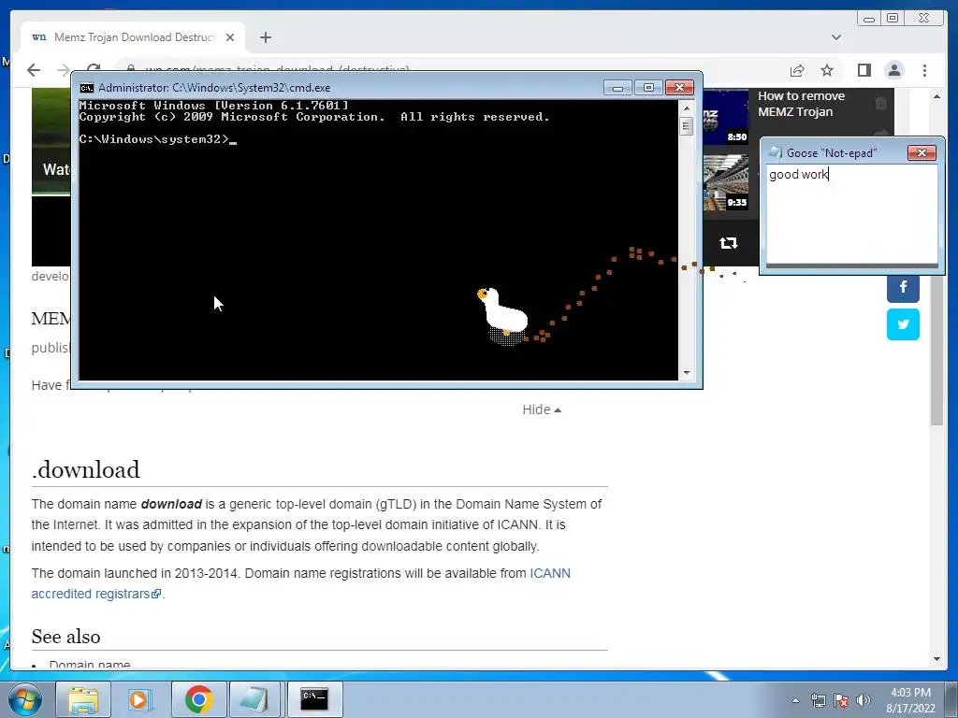Open a new Chrome tab
This screenshot has height=718, width=958.
[x=265, y=37]
